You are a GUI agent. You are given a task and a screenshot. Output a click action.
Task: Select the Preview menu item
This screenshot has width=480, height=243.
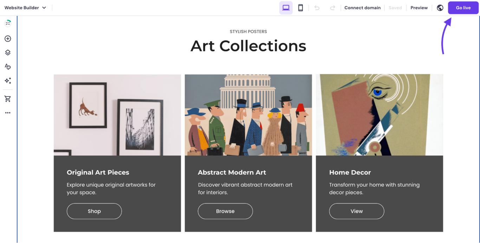419,7
